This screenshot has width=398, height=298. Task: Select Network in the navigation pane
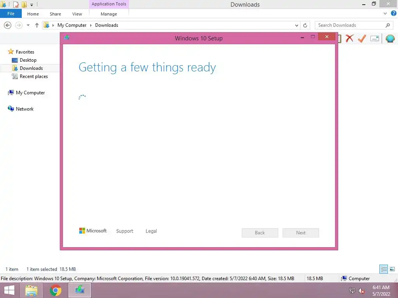(24, 109)
